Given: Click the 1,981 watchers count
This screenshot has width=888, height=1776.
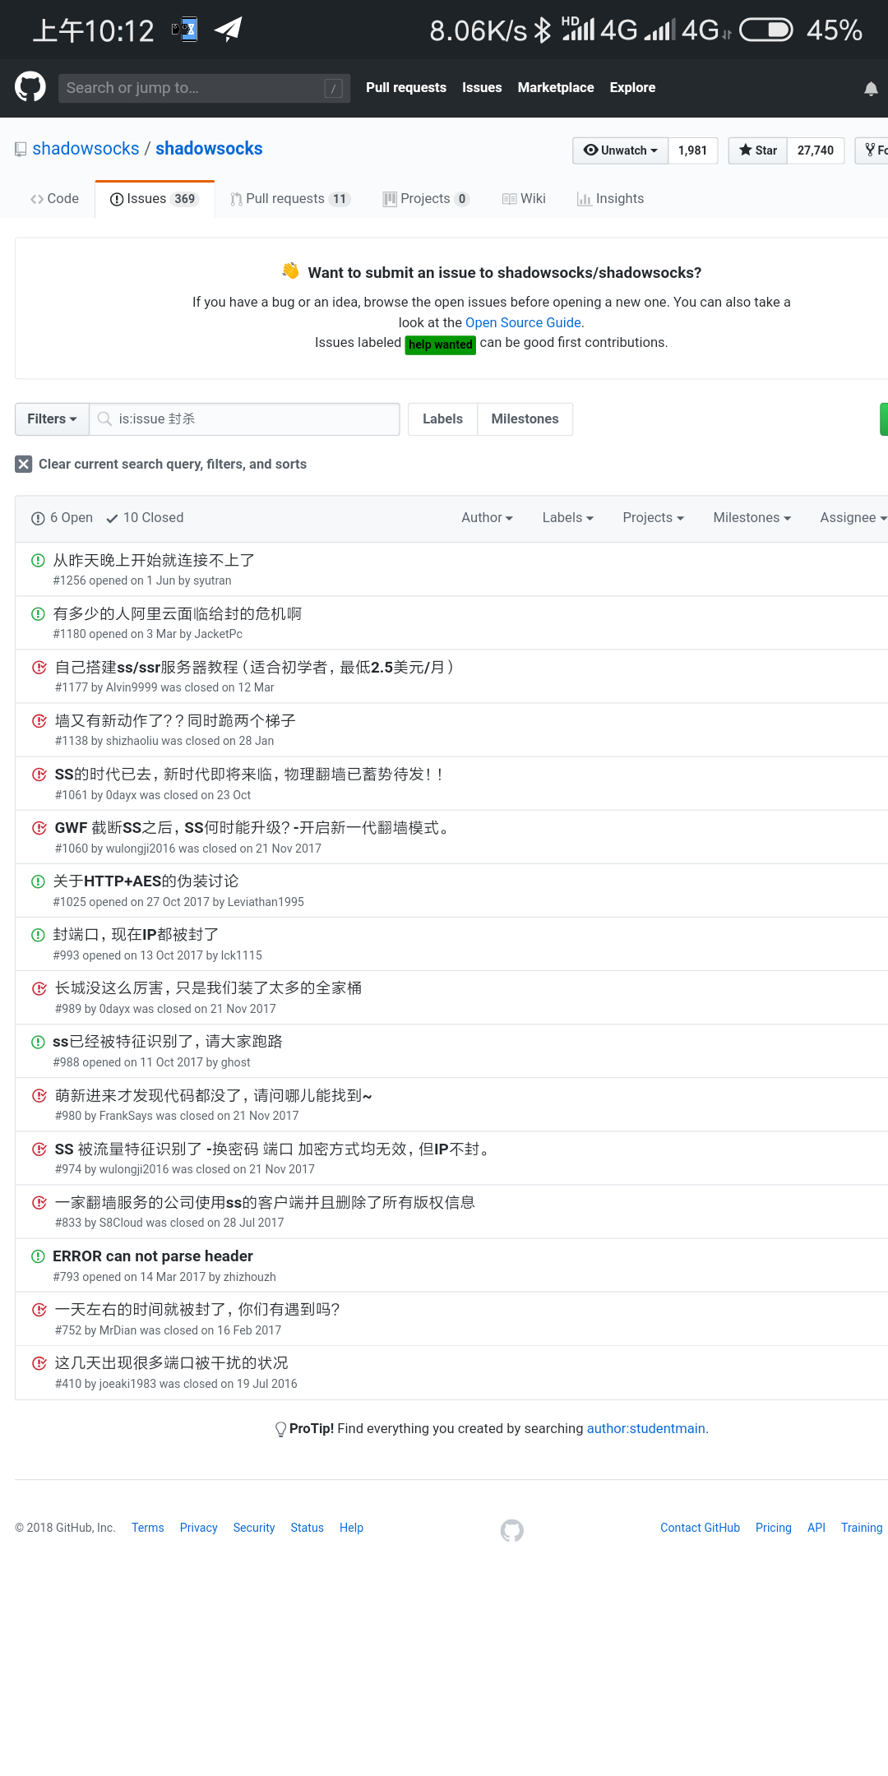Looking at the screenshot, I should click(x=692, y=150).
